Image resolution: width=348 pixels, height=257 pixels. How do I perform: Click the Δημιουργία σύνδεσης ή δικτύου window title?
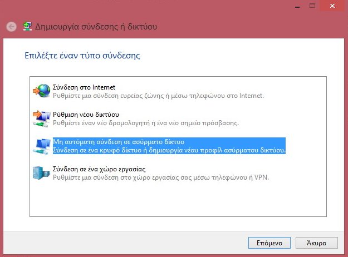[x=96, y=27]
